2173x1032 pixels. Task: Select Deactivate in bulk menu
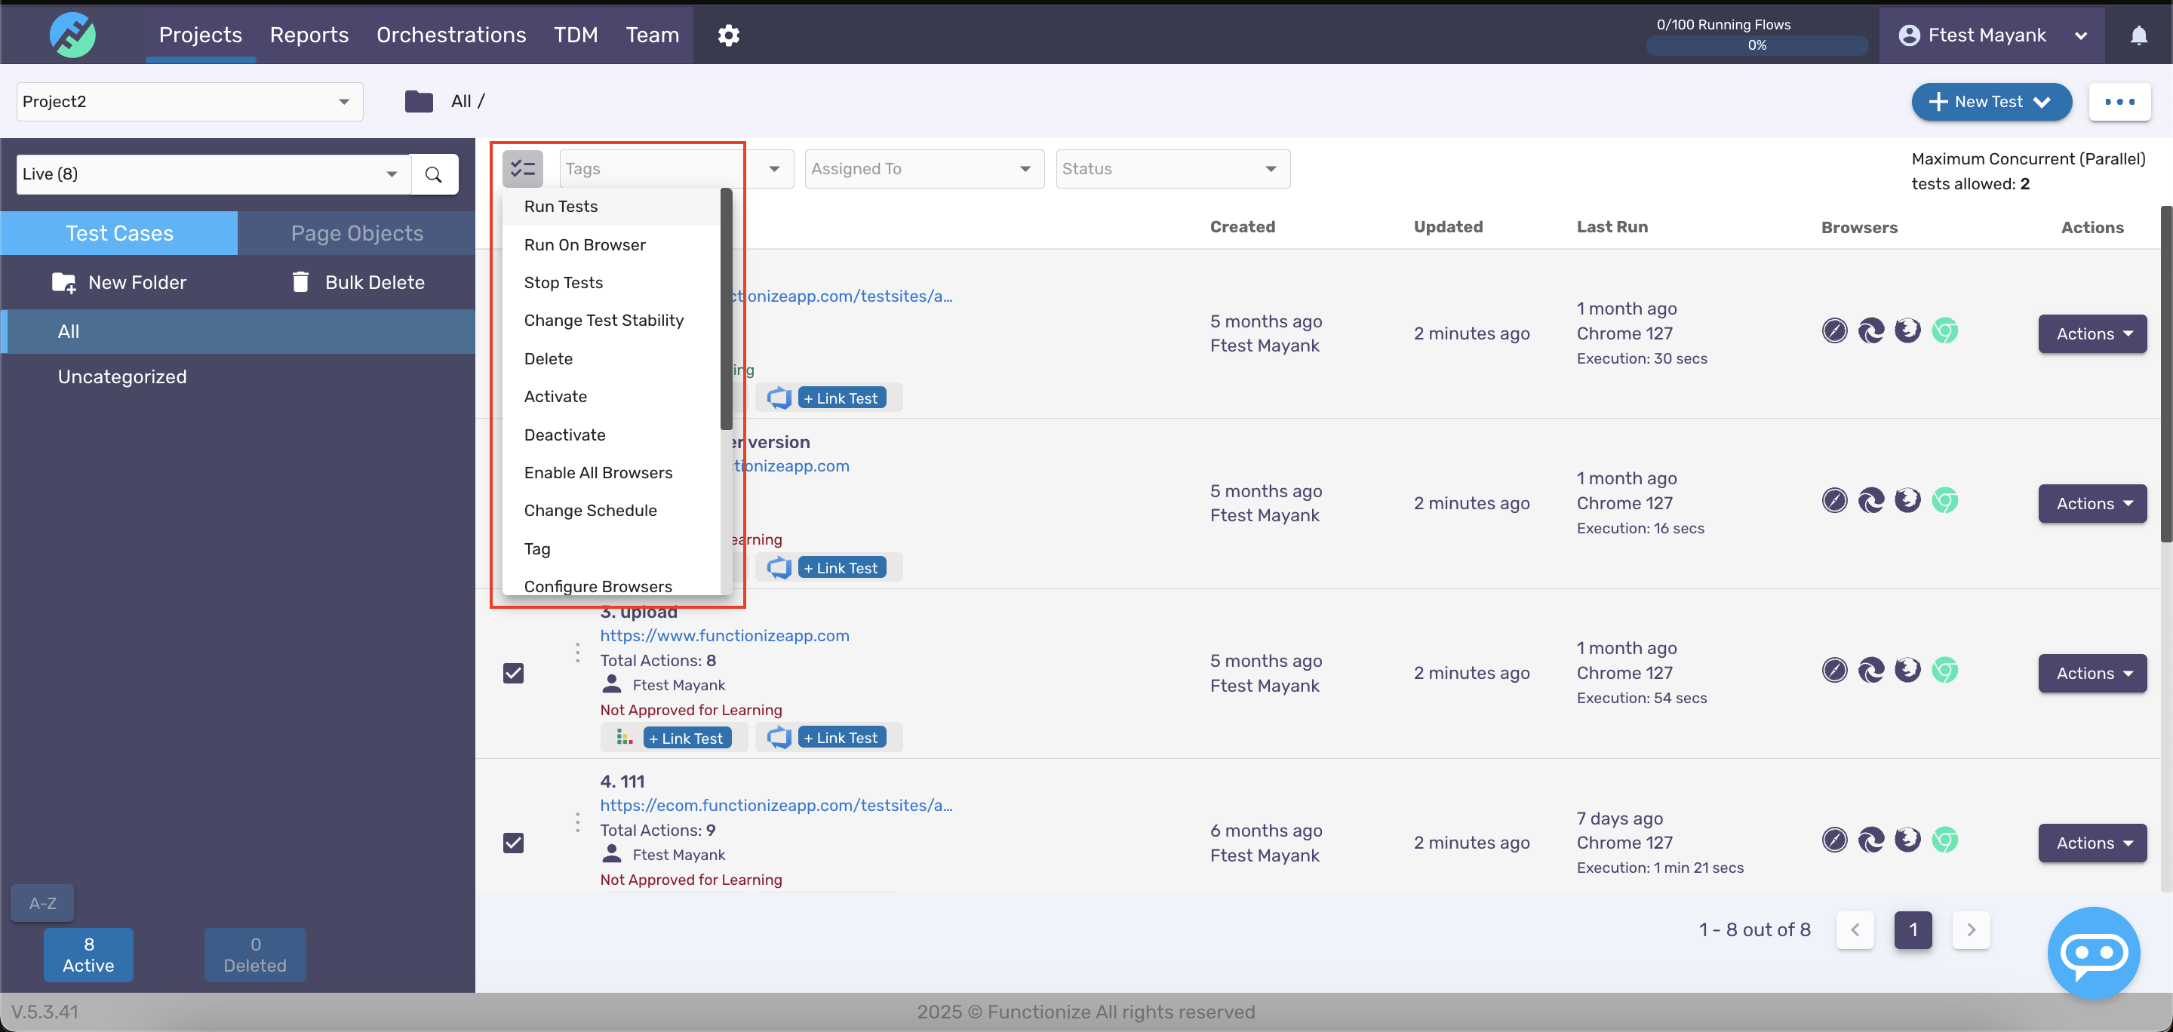pyautogui.click(x=612, y=435)
